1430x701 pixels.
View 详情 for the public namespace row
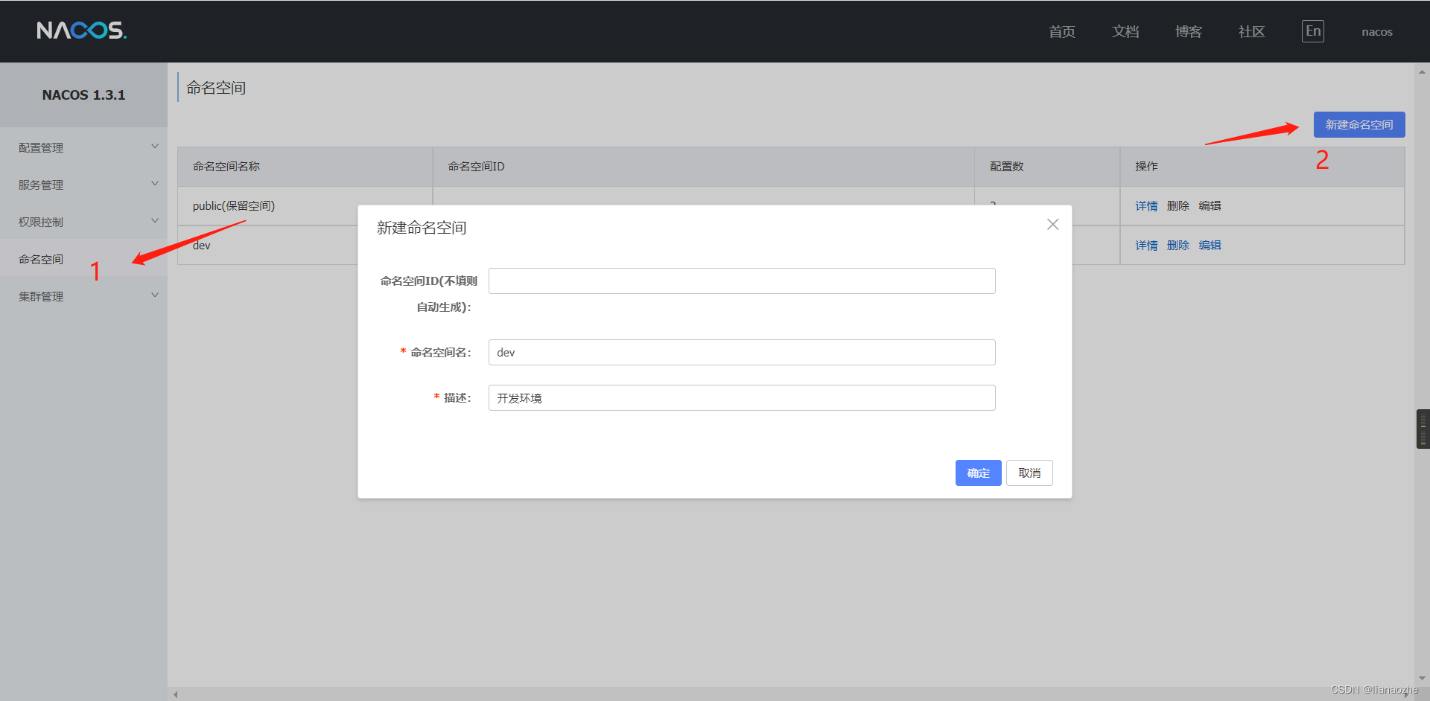(1146, 206)
